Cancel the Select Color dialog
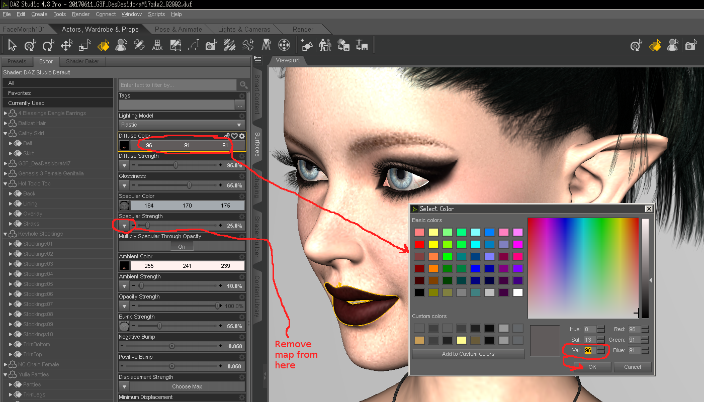The width and height of the screenshot is (704, 402). pyautogui.click(x=633, y=367)
